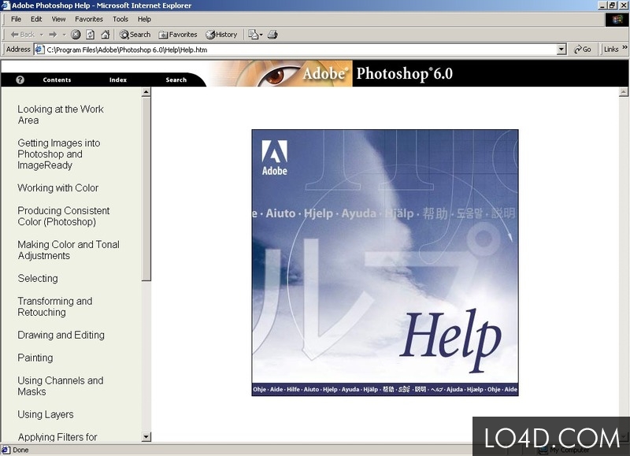The width and height of the screenshot is (630, 456).
Task: Open Applying Filters for topic
Action: [x=57, y=437]
